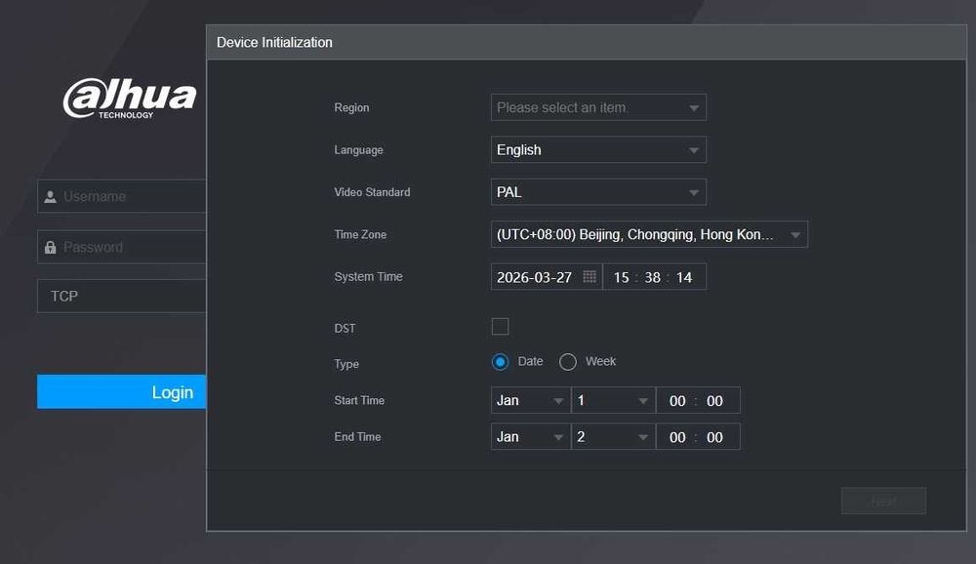Select the Week type radio button
Screen dimensions: 976x564
(x=568, y=362)
